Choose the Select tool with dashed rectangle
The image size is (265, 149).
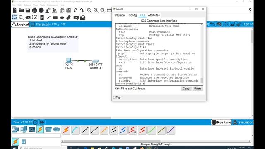(14, 17)
